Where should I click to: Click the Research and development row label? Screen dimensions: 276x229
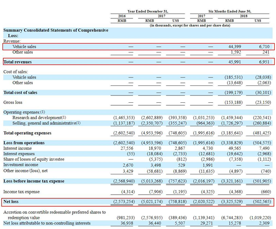[x=39, y=118]
